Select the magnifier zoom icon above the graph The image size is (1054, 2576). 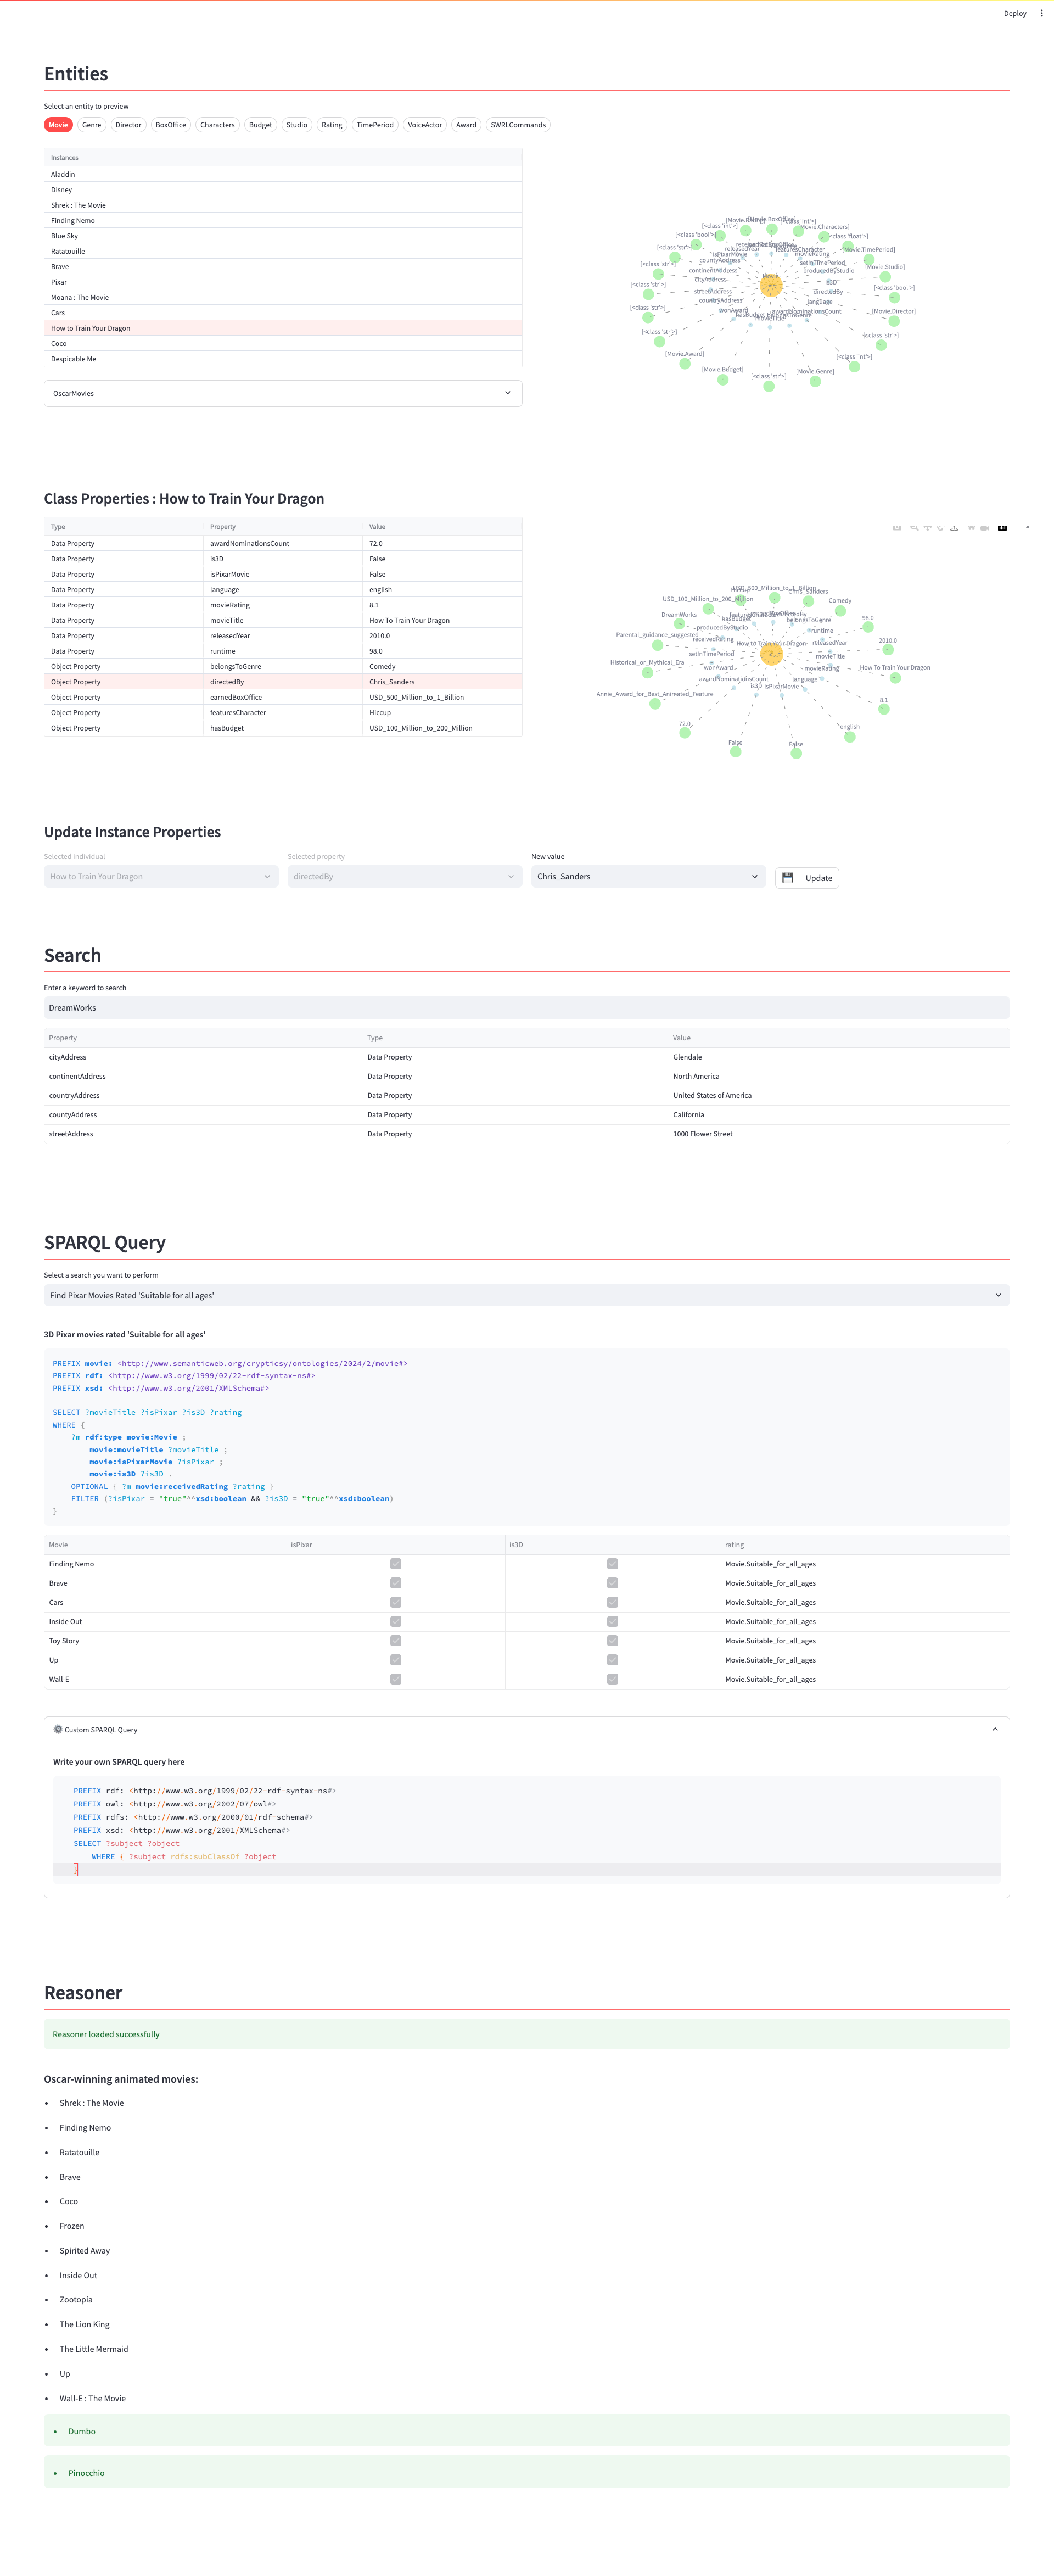tap(914, 529)
